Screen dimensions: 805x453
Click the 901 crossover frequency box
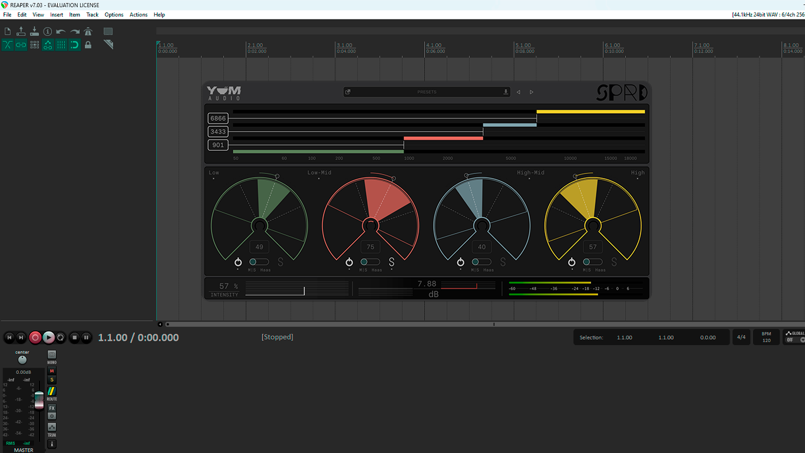pos(218,145)
